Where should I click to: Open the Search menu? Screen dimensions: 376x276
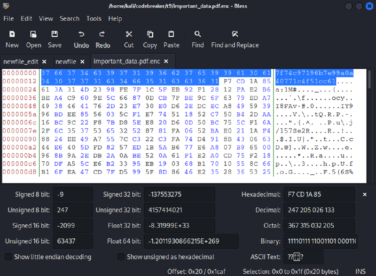(70, 18)
